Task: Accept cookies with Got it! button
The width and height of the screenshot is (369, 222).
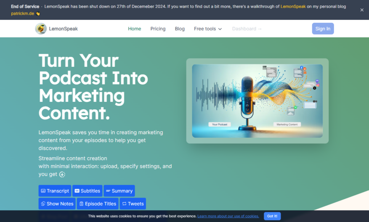Action: (x=272, y=216)
